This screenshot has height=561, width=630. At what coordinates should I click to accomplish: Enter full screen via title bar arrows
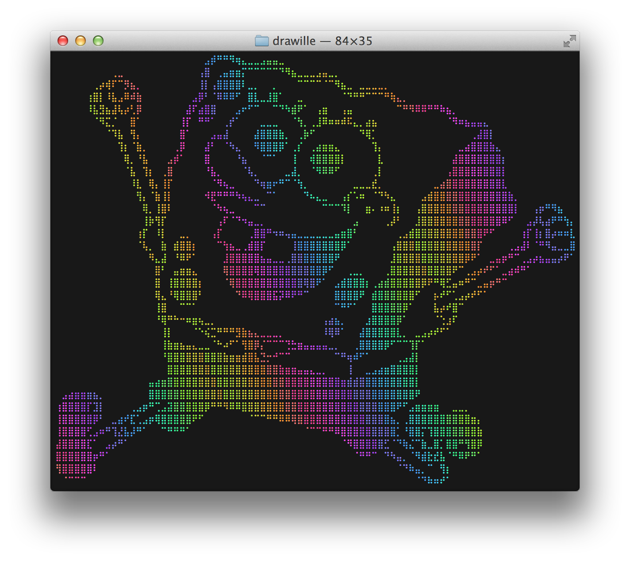[569, 41]
